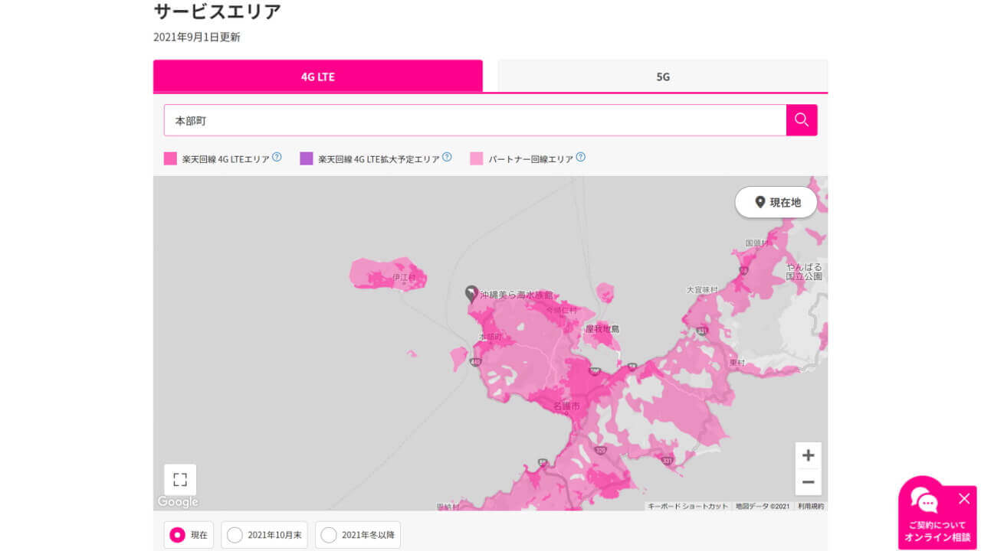
Task: Click the 現在地 location button
Action: click(x=776, y=202)
